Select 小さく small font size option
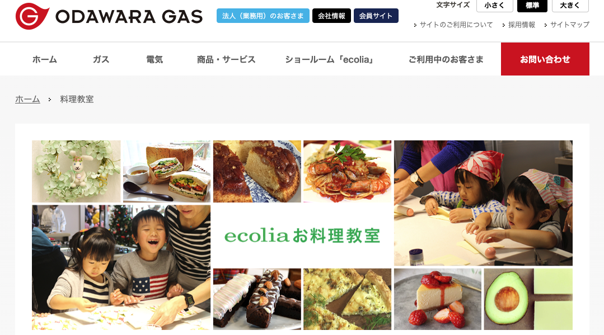This screenshot has width=604, height=335. (x=495, y=6)
